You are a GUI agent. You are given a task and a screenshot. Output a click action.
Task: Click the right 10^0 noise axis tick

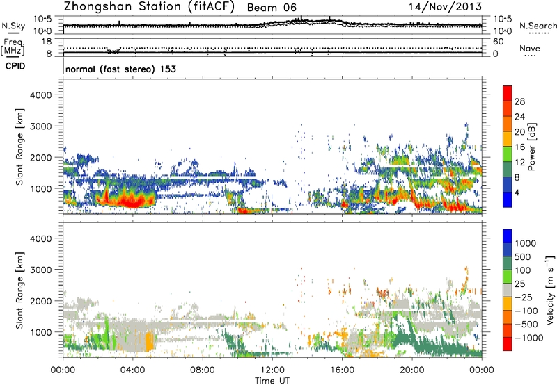tap(502, 31)
